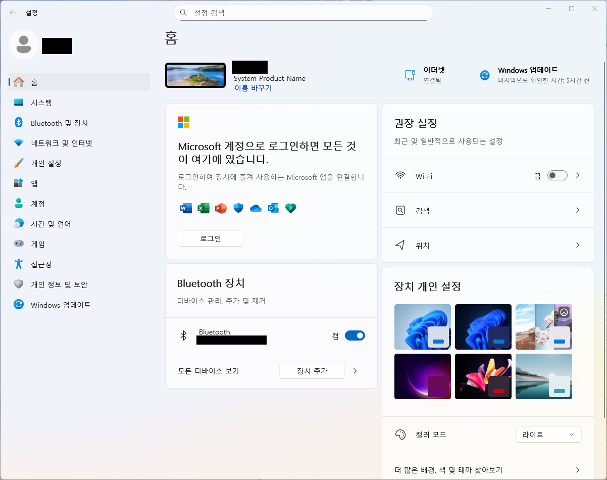Click the Family Safety heart icon
Image resolution: width=607 pixels, height=480 pixels.
pyautogui.click(x=290, y=208)
